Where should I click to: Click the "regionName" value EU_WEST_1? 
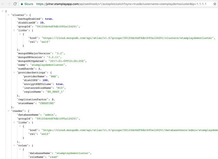point(55,92)
